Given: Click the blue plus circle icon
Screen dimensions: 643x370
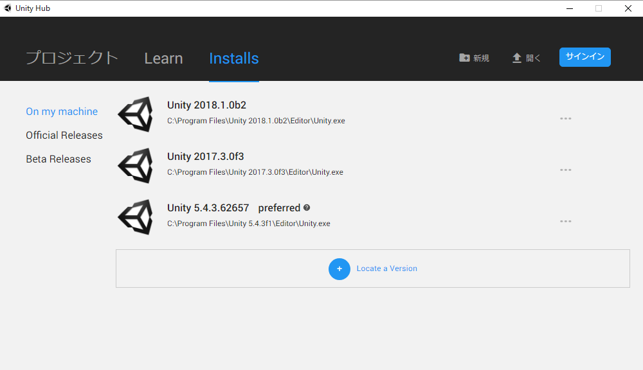Looking at the screenshot, I should pyautogui.click(x=339, y=269).
